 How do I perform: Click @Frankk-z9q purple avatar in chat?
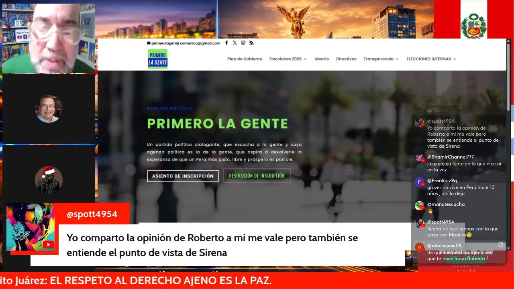(419, 182)
